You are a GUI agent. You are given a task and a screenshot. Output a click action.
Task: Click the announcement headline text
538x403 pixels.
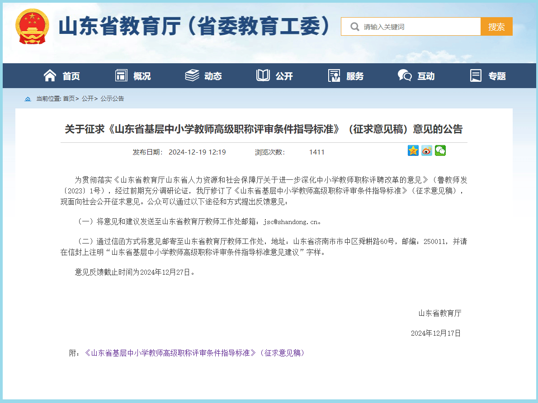264,129
